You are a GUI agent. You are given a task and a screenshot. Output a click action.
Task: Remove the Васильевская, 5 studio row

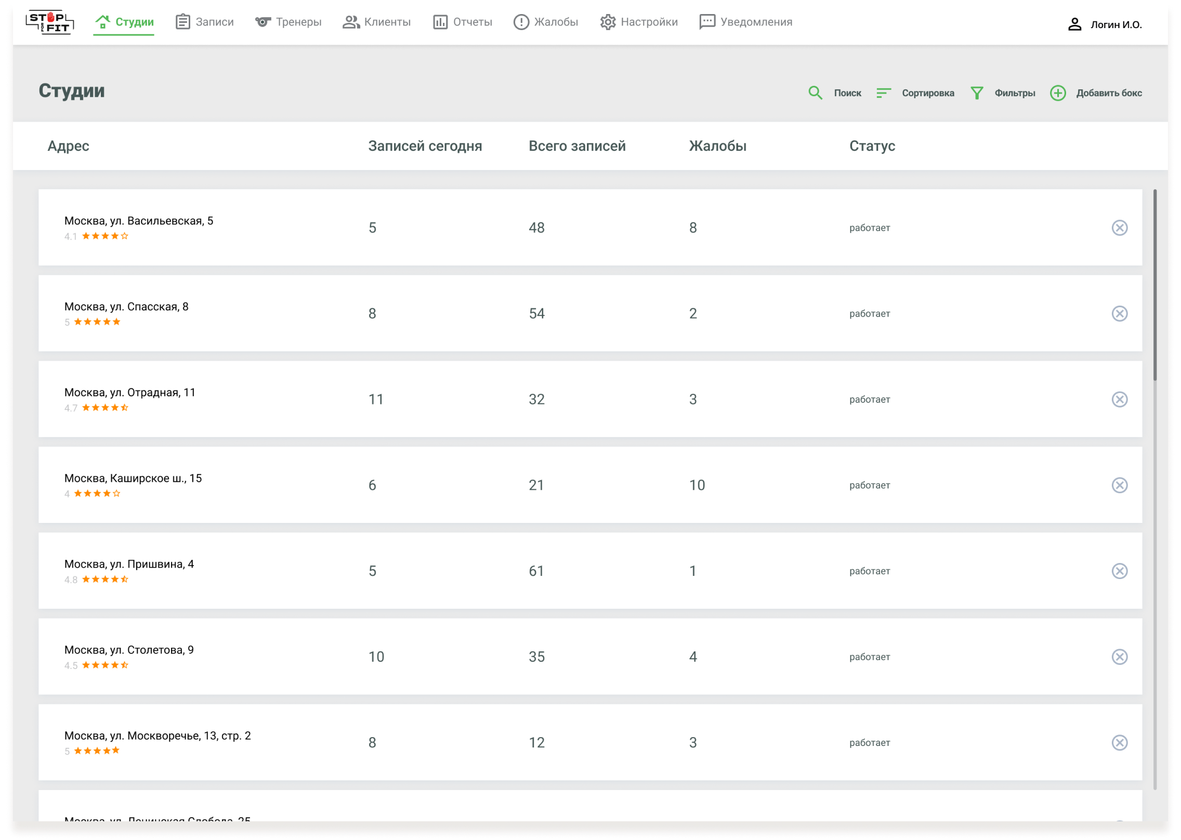coord(1119,228)
